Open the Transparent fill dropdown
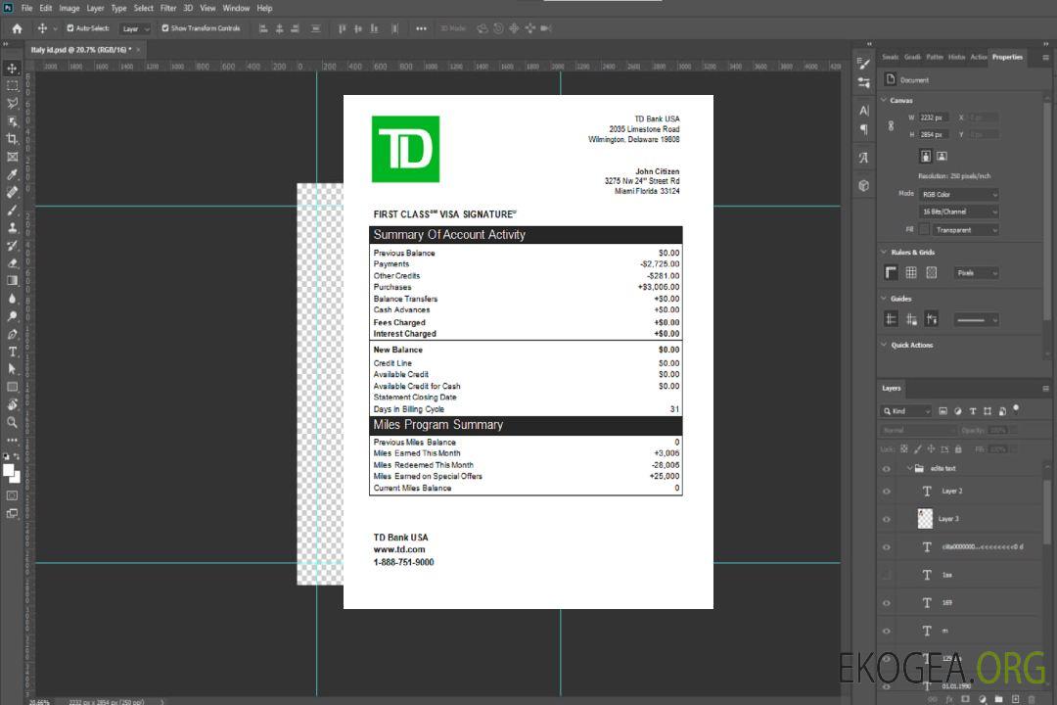1057x705 pixels. (965, 230)
